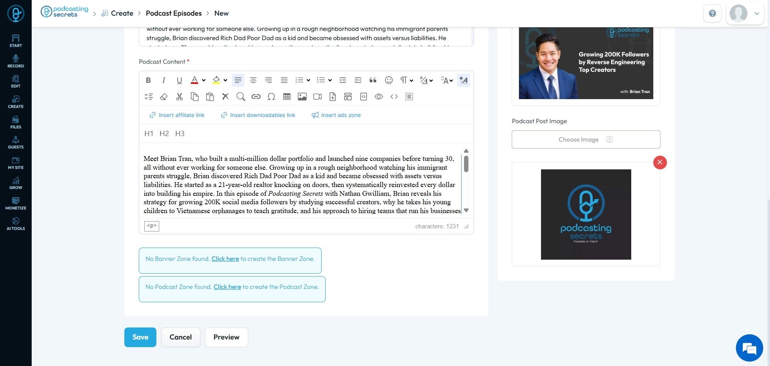This screenshot has height=366, width=770.
Task: Toggle HTML source code view
Action: [x=394, y=97]
